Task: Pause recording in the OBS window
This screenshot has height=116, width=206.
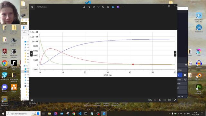Action: pos(185,75)
